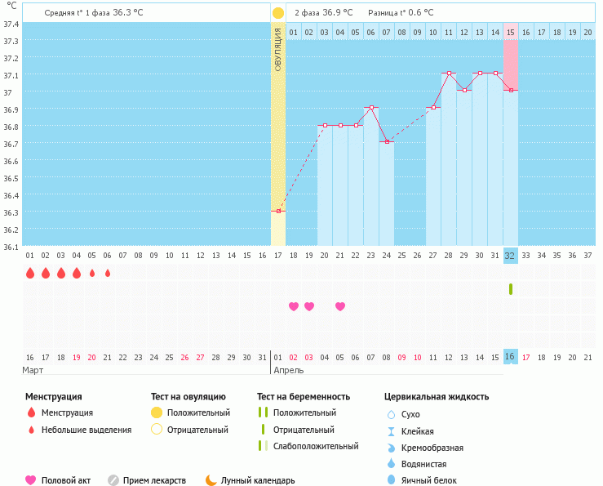603x486 pixels.
Task: Select the highlighted cycle day 32 cell
Action: (511, 255)
